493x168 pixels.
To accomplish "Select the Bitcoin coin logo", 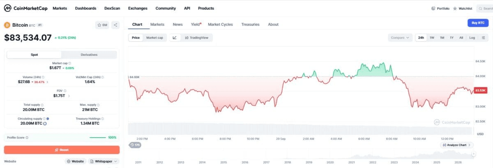I will [x=7, y=25].
